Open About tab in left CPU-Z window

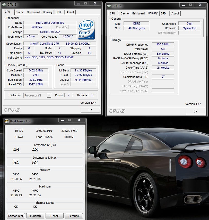pos(70,12)
